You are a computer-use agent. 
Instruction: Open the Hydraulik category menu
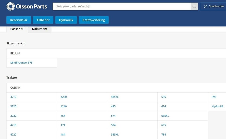click(x=66, y=20)
